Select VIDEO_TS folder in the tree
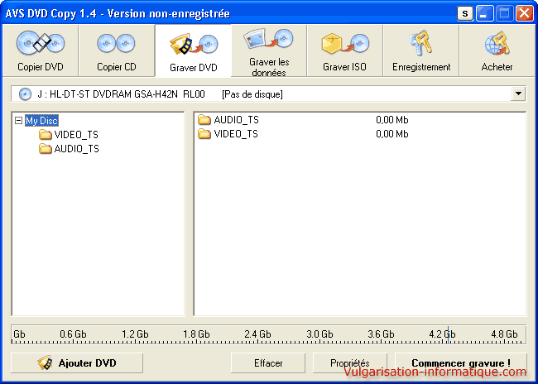Image resolution: width=538 pixels, height=384 pixels. pos(76,135)
